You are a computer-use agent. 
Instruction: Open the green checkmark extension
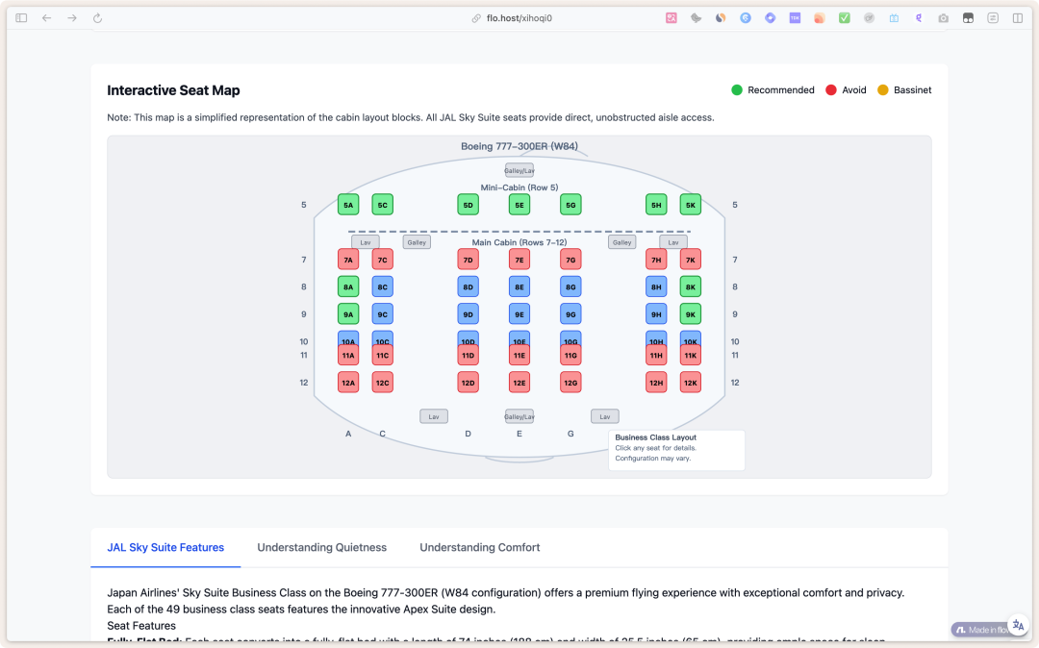pyautogui.click(x=844, y=18)
